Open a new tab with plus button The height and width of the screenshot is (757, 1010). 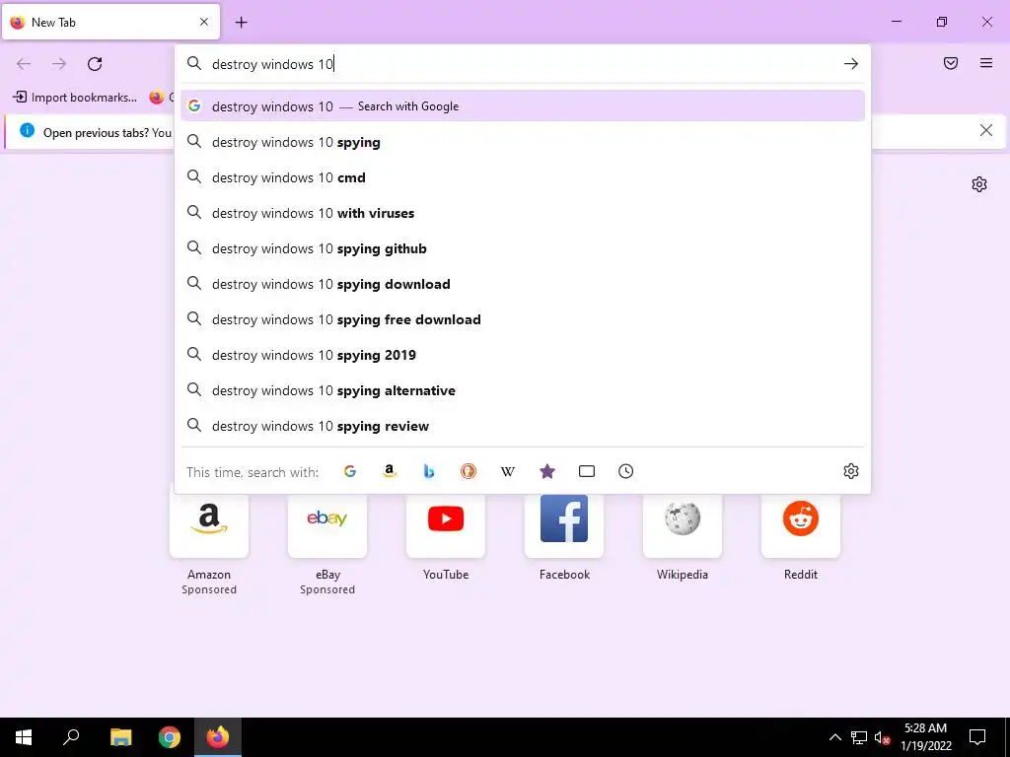(241, 23)
